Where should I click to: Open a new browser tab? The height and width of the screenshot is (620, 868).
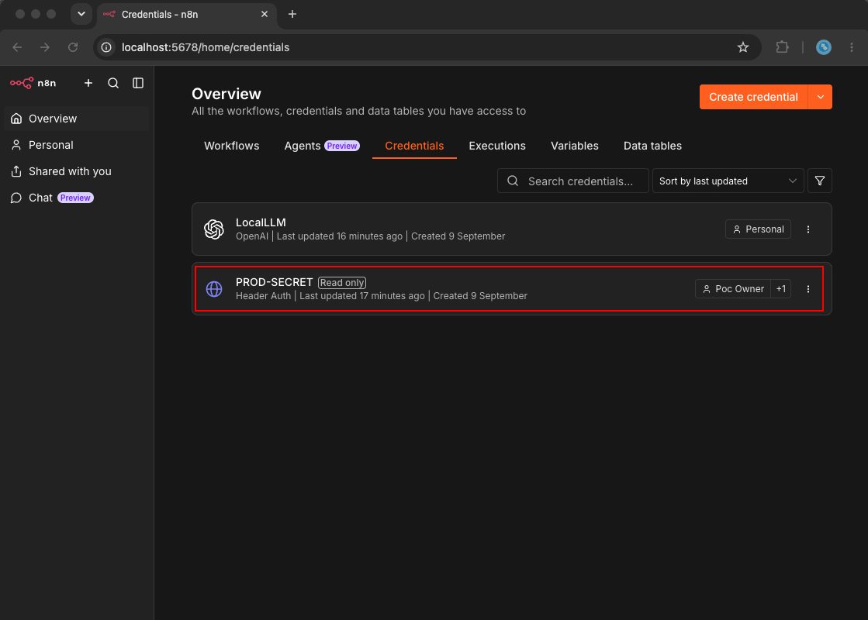[292, 15]
